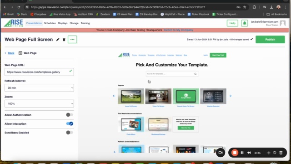
Task: Open the three-dots more options menu
Action: [x=72, y=40]
